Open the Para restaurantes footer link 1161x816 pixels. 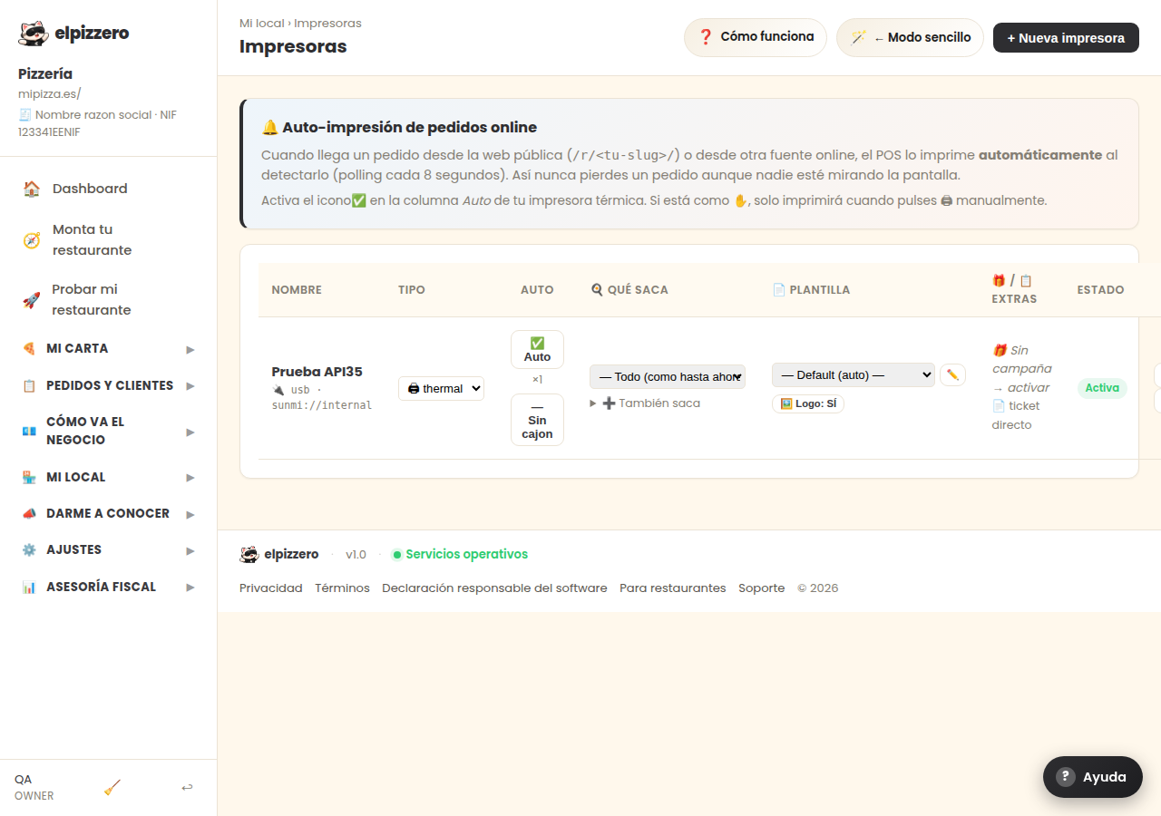coord(673,588)
